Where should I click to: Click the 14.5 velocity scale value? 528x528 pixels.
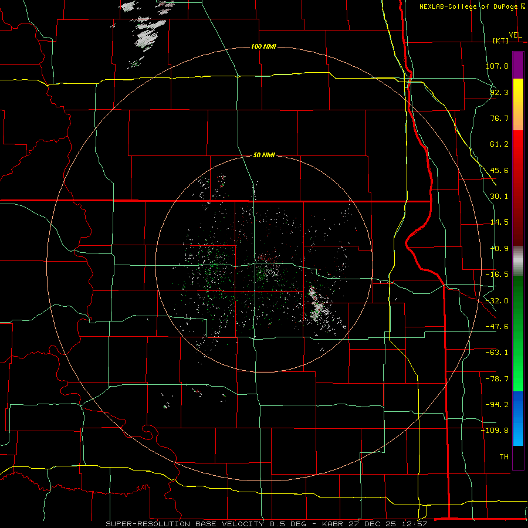pos(499,222)
